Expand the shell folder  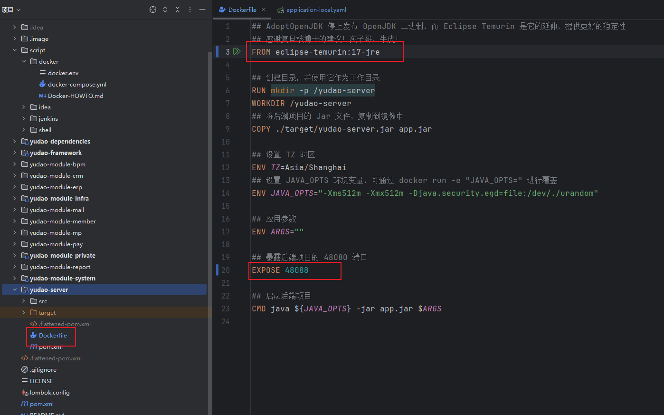click(x=24, y=130)
